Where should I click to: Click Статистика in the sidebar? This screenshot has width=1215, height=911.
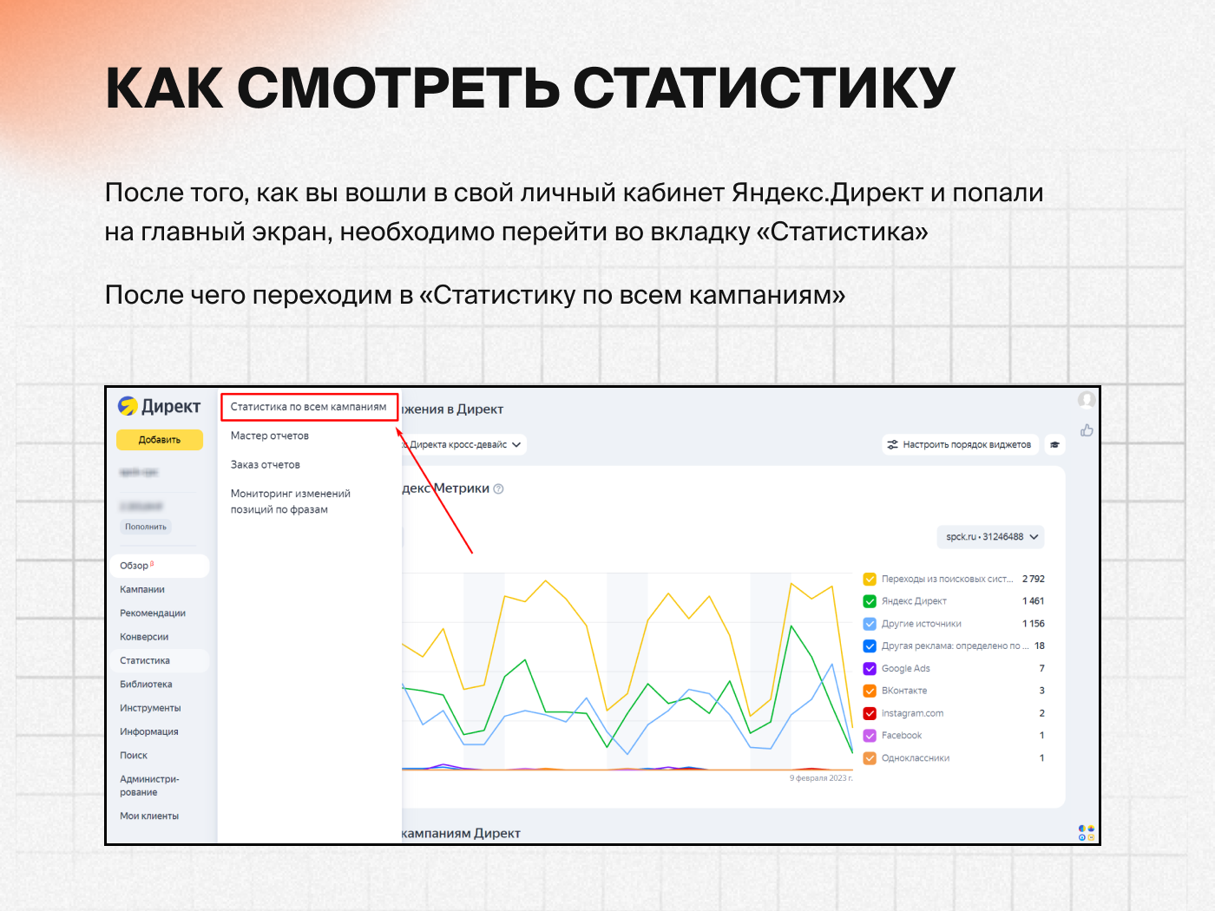click(161, 660)
